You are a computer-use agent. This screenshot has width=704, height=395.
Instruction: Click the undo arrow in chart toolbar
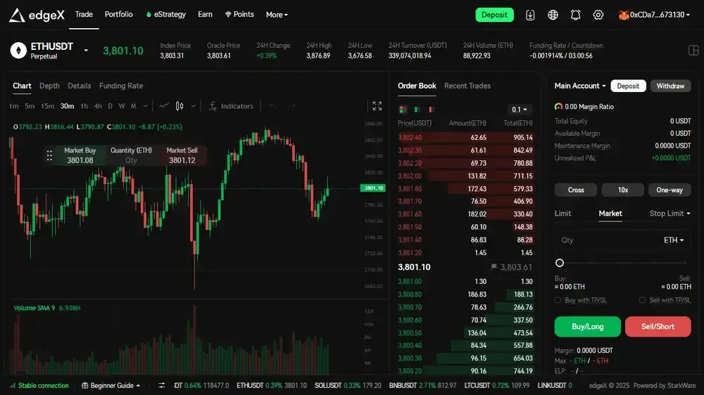click(272, 106)
